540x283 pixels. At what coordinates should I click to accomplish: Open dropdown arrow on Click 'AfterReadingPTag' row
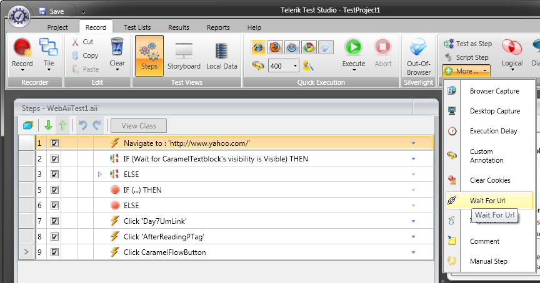pyautogui.click(x=413, y=237)
